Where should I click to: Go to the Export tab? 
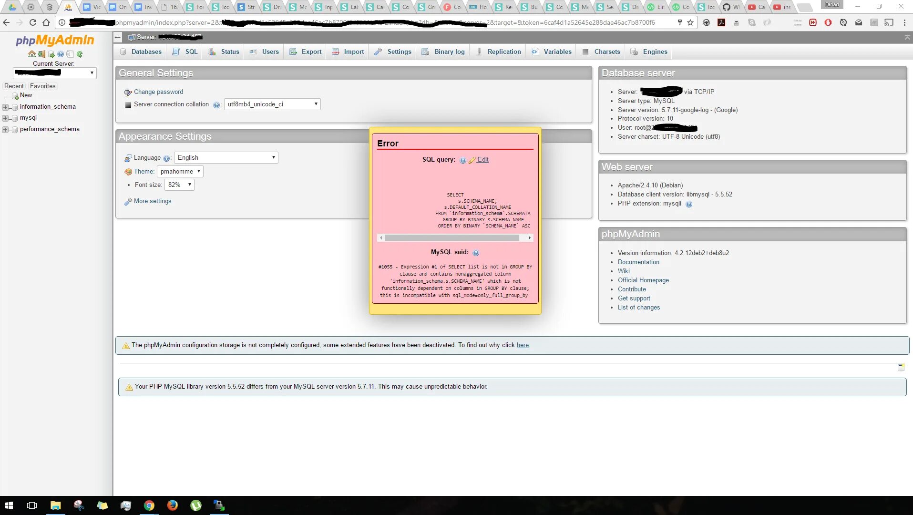tap(306, 51)
